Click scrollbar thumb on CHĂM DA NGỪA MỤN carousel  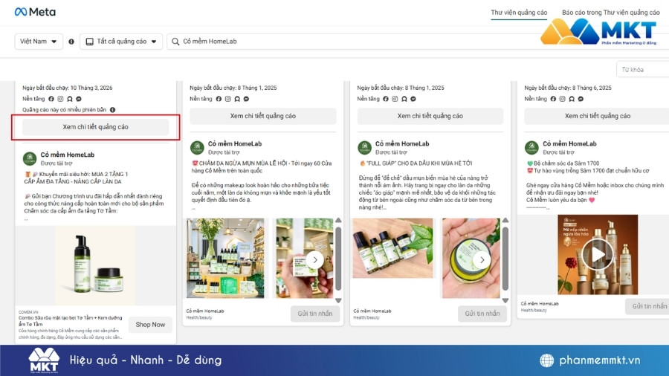tap(338, 259)
